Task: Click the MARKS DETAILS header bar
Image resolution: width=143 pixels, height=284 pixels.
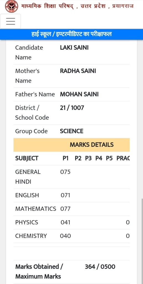Action: (71, 145)
